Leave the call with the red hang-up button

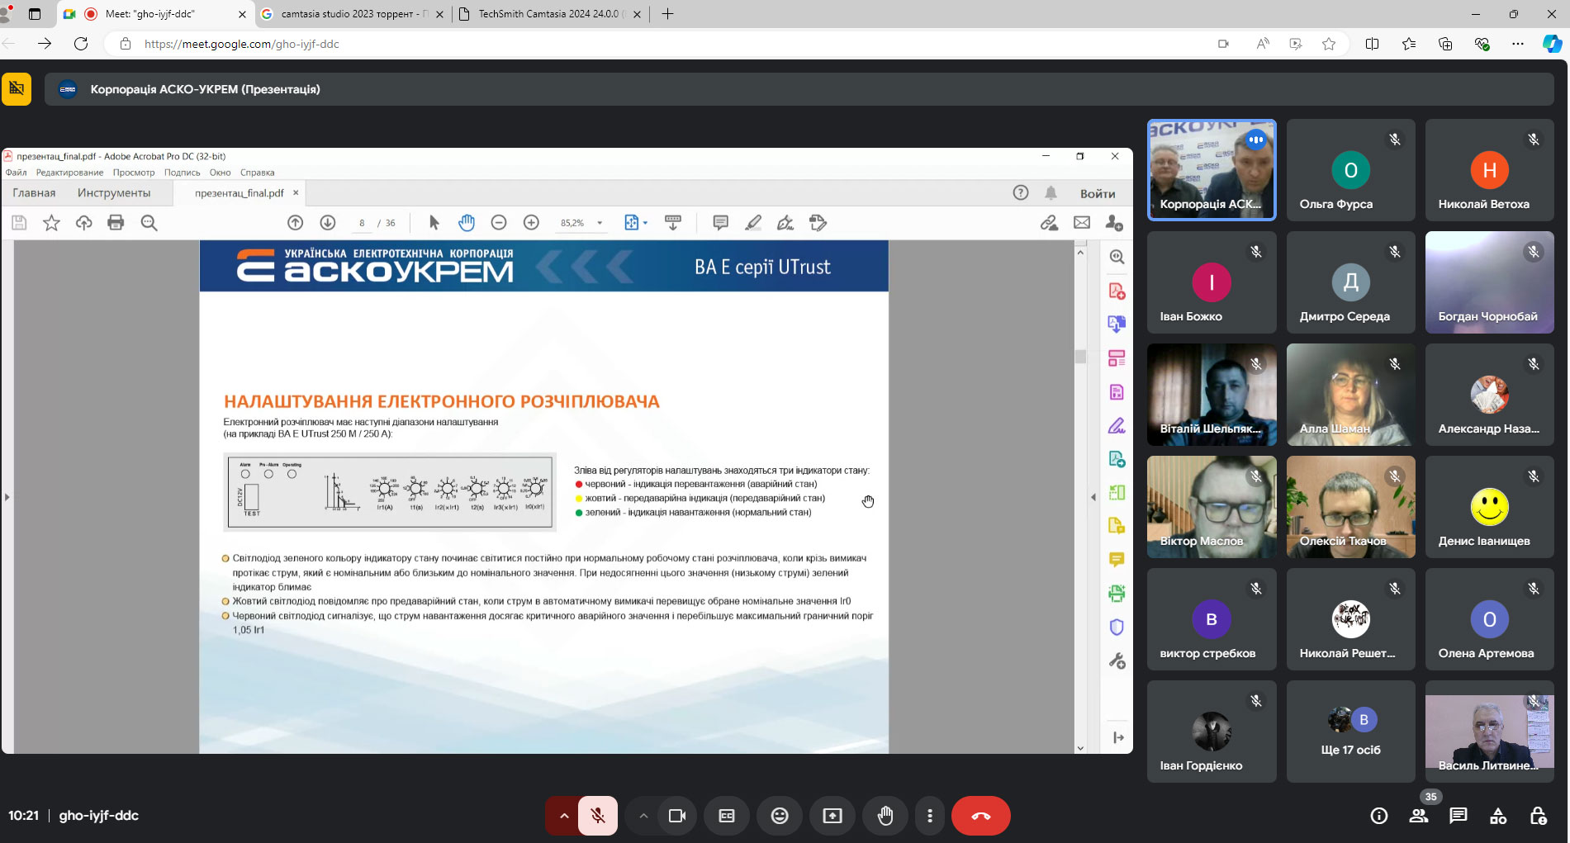click(980, 816)
